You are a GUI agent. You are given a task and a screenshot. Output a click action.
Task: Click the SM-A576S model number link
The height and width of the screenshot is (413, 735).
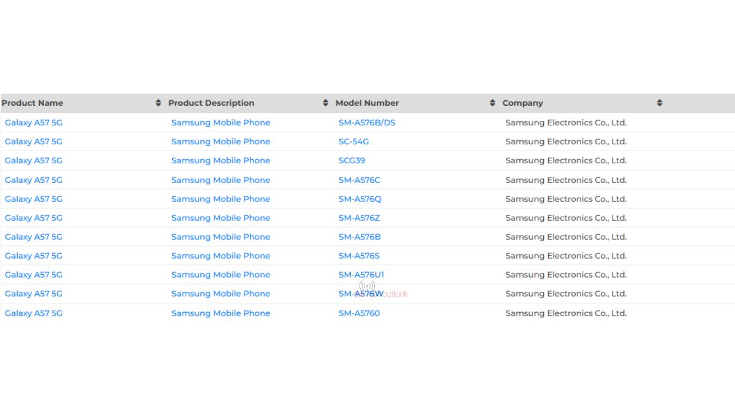[358, 256]
